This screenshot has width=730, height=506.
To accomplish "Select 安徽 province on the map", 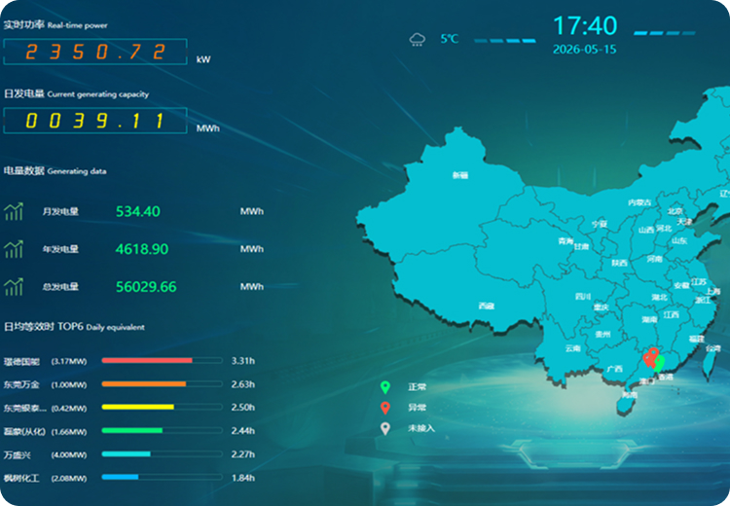I will click(x=681, y=285).
